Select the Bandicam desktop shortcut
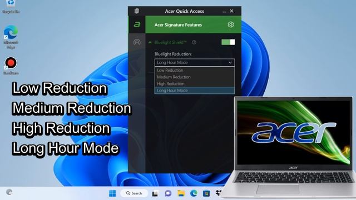 [11, 66]
